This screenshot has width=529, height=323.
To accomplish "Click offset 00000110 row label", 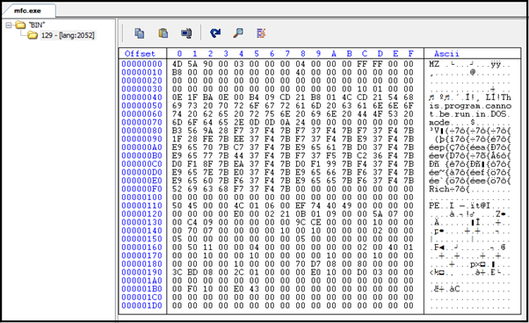I will 141,205.
